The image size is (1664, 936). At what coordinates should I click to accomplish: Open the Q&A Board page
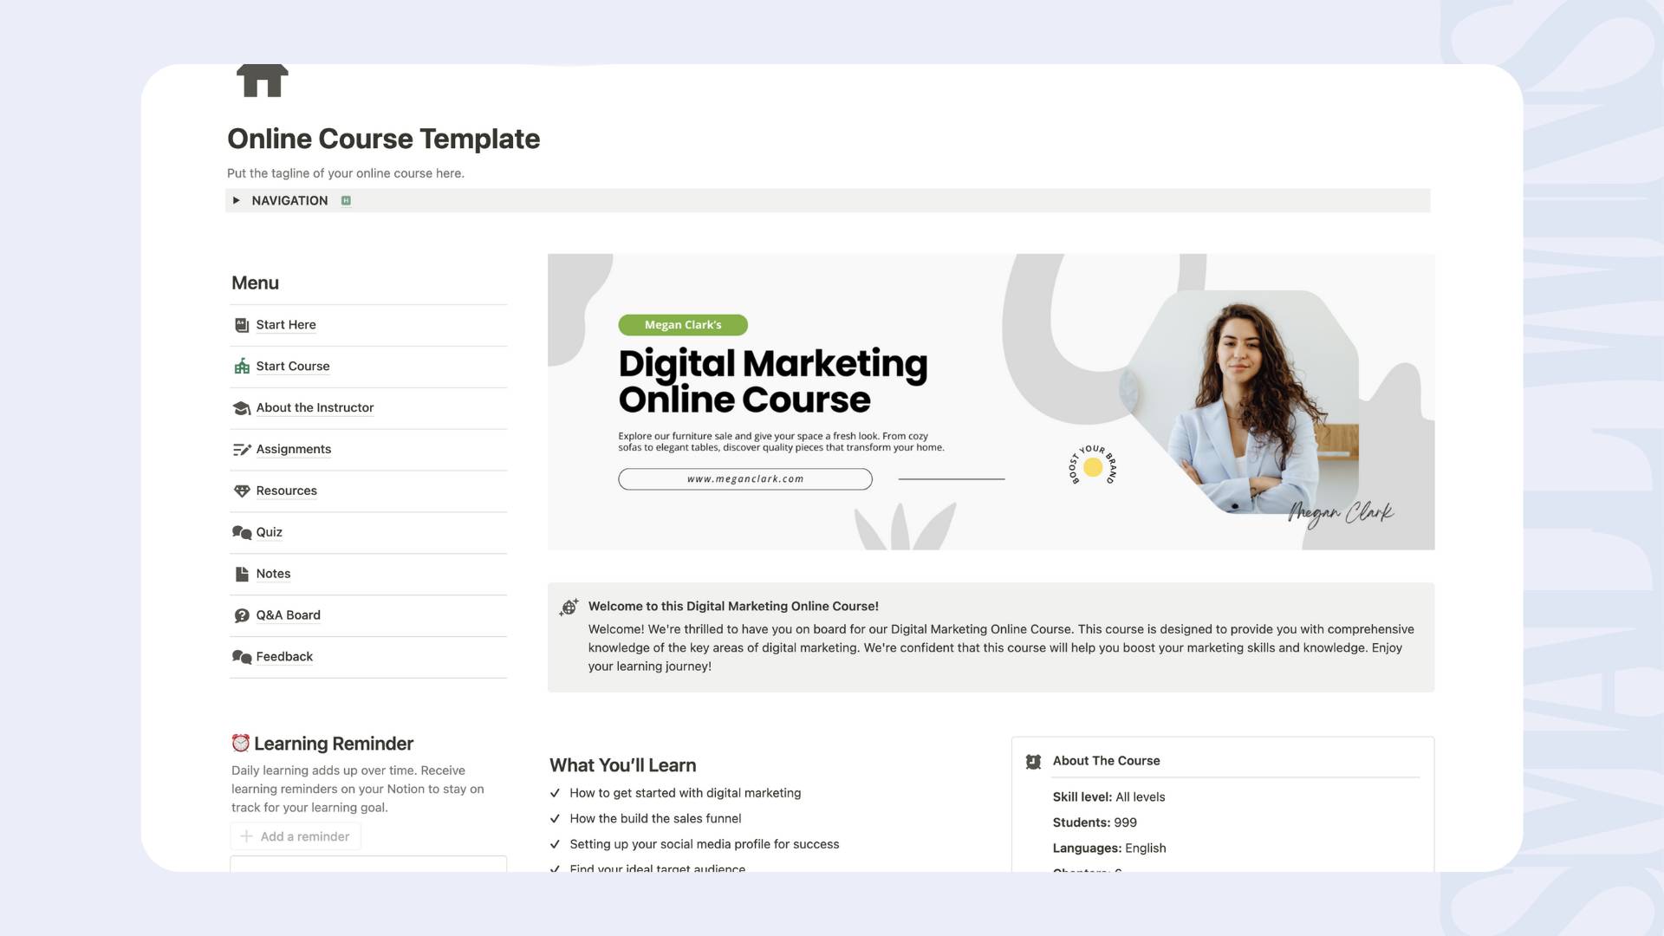click(289, 615)
